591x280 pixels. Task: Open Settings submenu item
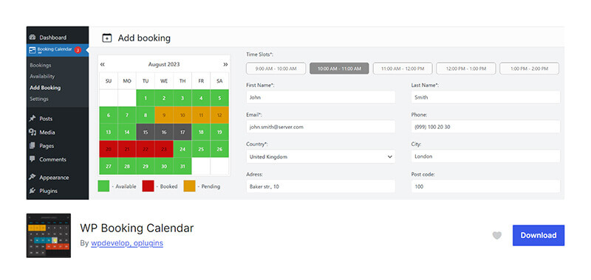click(39, 99)
